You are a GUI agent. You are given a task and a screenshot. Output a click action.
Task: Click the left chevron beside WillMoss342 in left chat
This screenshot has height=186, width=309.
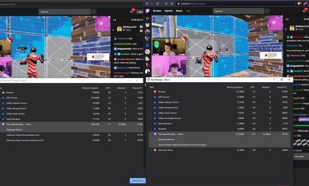(x=113, y=30)
